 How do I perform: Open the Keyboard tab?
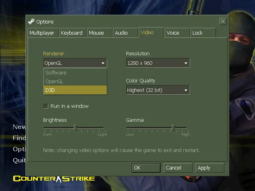pos(72,33)
